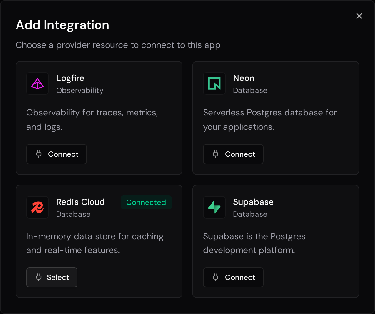Image resolution: width=375 pixels, height=314 pixels.
Task: Click 'Serverless Postgres database' description
Action: click(270, 119)
